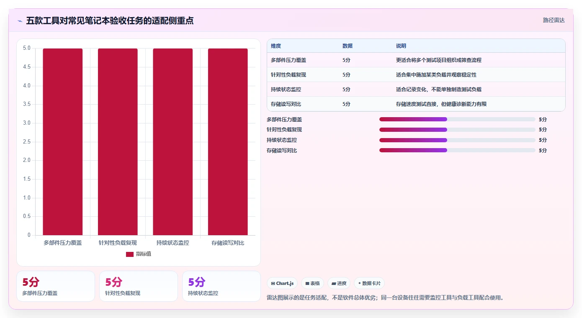Click the 持续状态监控 bar in chart
The height and width of the screenshot is (318, 582).
173,142
